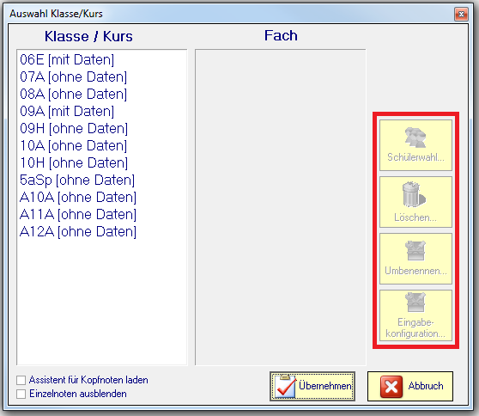The width and height of the screenshot is (479, 416).
Task: Select class 10A [ohne Daten]
Action: coord(73,145)
